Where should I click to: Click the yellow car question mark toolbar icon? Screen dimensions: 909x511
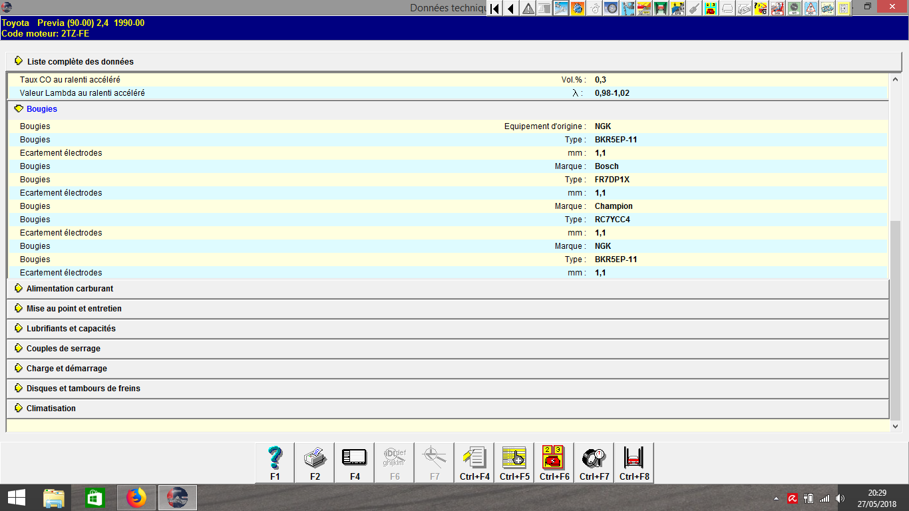pyautogui.click(x=761, y=9)
